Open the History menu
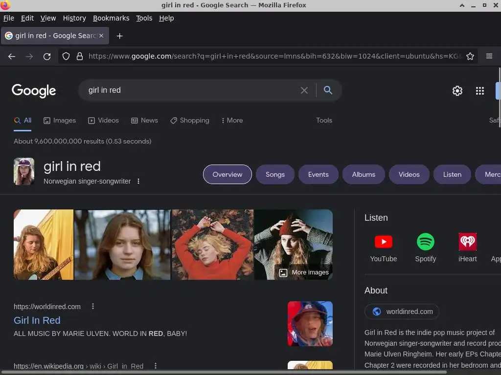 [x=74, y=18]
